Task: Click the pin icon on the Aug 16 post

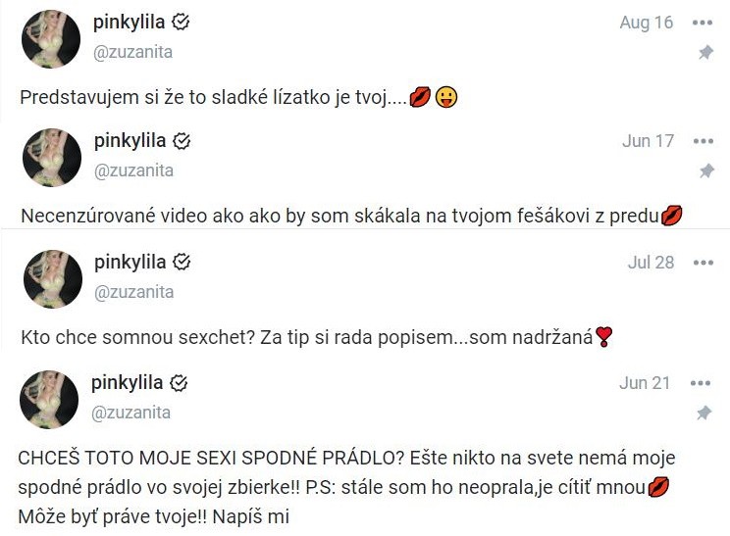Action: [x=705, y=52]
